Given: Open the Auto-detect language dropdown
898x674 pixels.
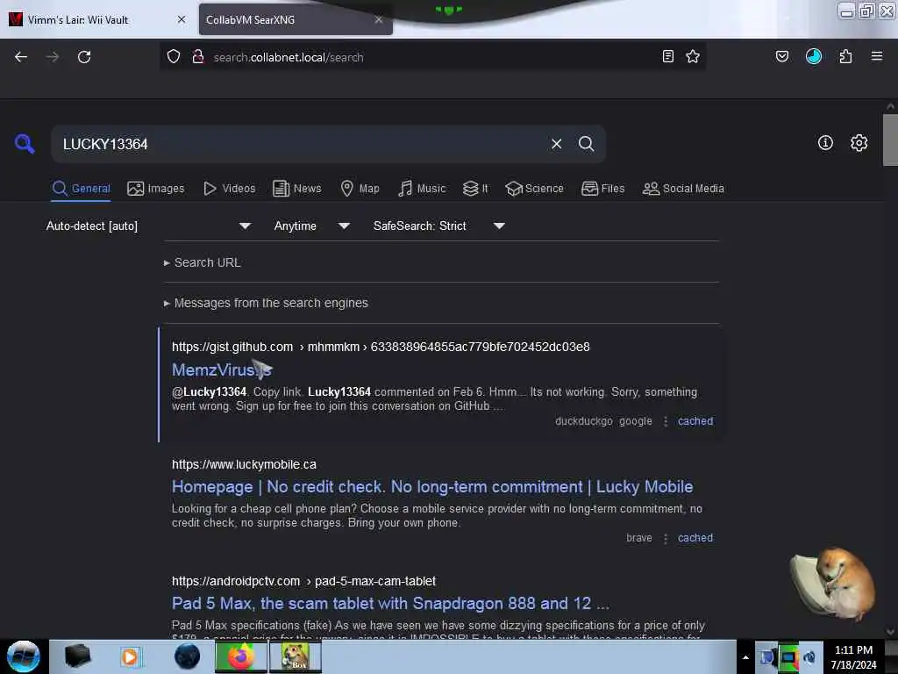Looking at the screenshot, I should (x=148, y=226).
